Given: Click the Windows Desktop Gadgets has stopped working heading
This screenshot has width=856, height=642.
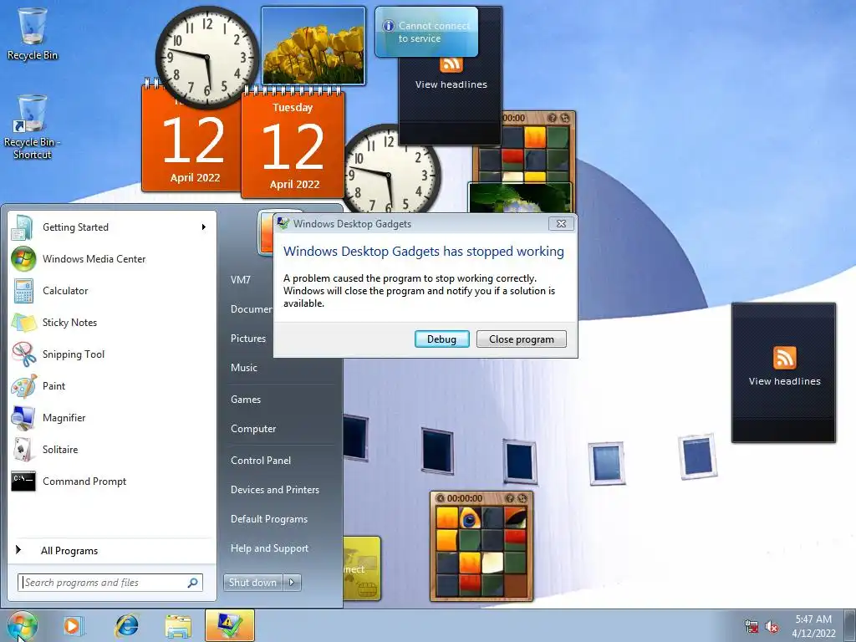Looking at the screenshot, I should click(424, 252).
